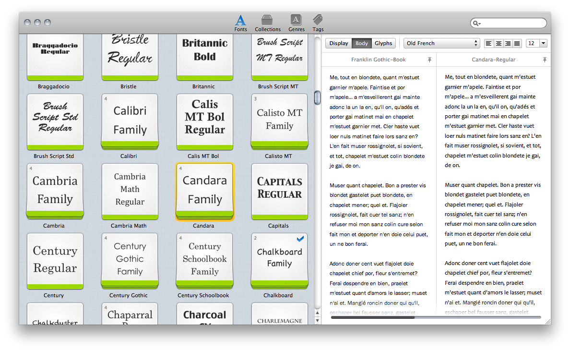Click the font list vertical scrollbar thumb
Screen dimensions: 570x351
click(x=317, y=97)
